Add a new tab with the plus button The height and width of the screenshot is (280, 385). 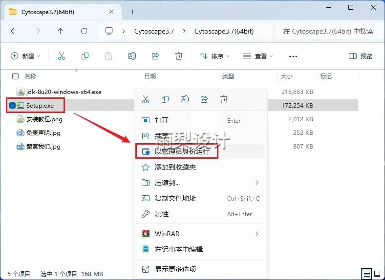[132, 12]
